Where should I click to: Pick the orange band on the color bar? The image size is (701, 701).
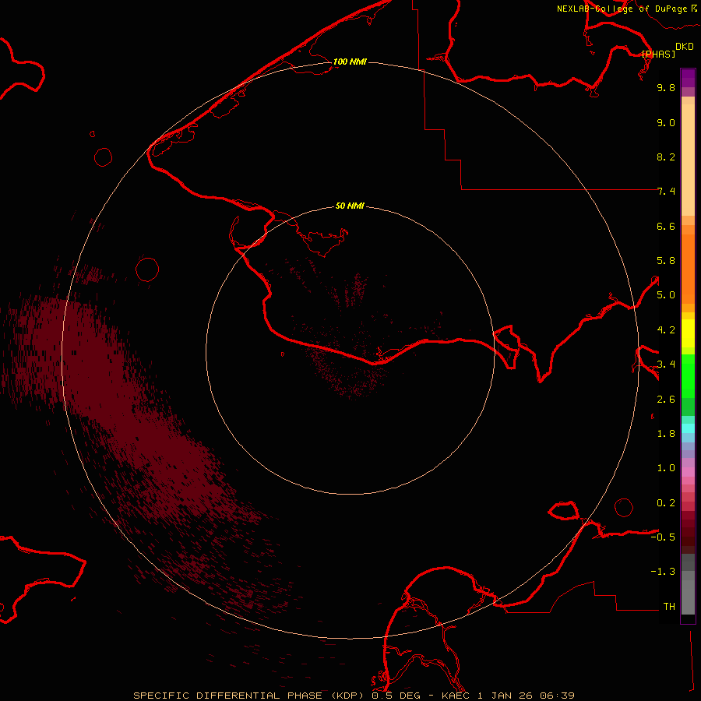pyautogui.click(x=688, y=269)
